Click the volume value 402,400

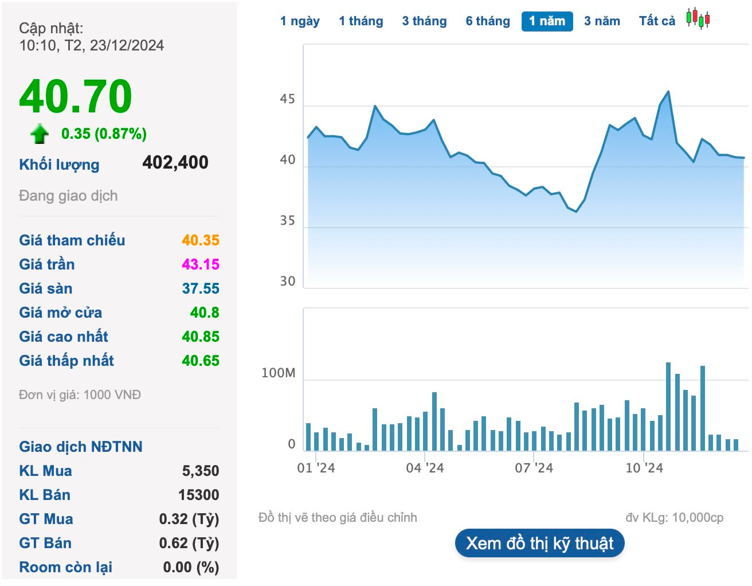(x=175, y=162)
